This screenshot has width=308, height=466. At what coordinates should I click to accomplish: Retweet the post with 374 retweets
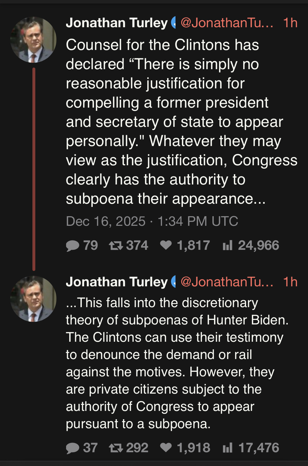(x=116, y=246)
